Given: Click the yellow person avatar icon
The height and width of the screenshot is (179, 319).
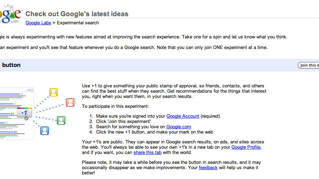Looking at the screenshot, I should pyautogui.click(x=53, y=93).
